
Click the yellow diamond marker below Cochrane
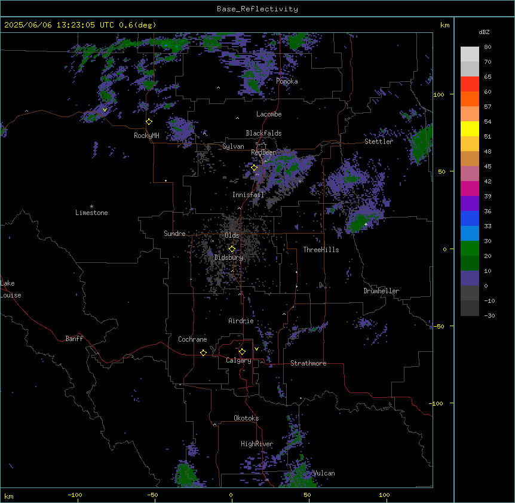[203, 352]
